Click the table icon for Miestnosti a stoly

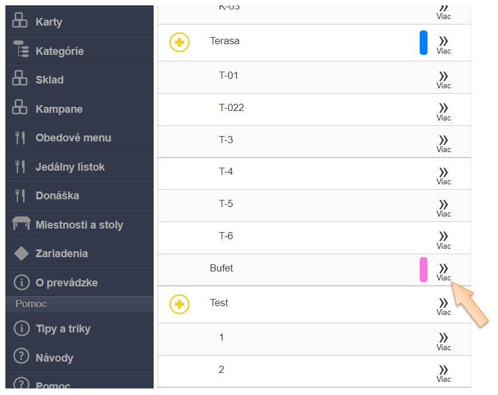tap(21, 224)
